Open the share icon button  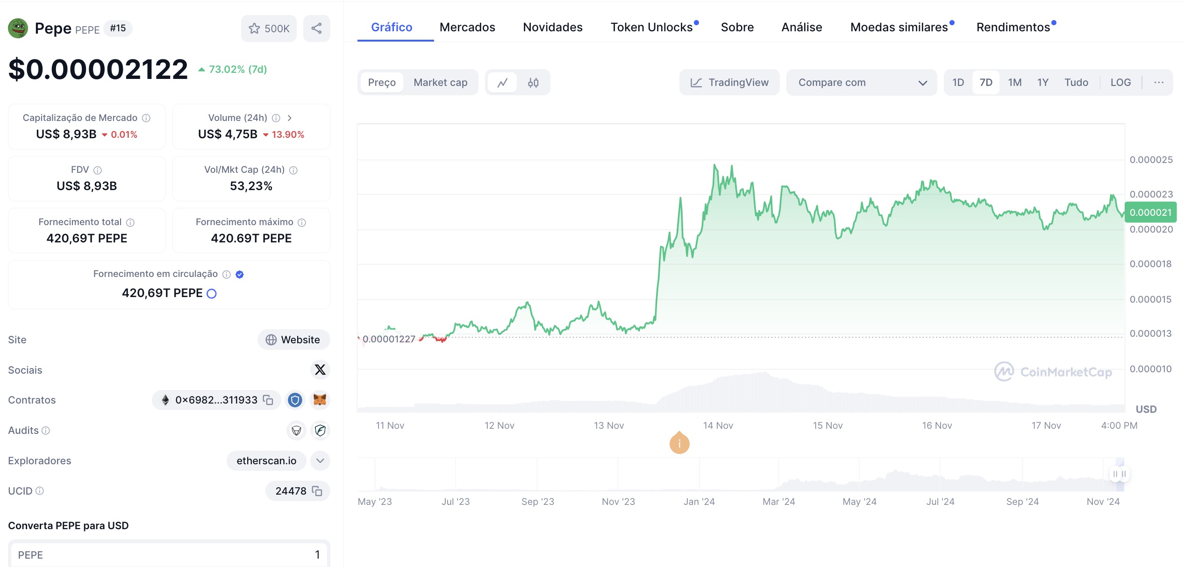pos(316,28)
